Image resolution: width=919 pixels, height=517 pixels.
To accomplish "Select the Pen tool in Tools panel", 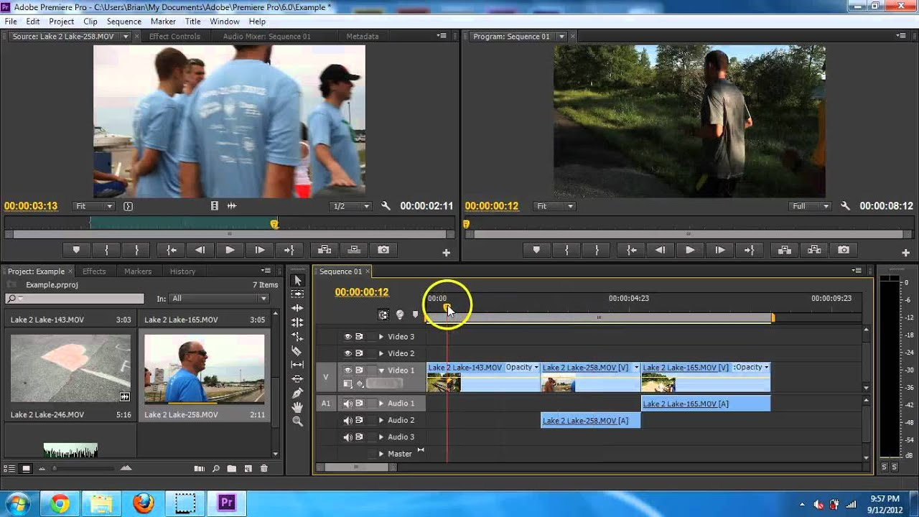I will [x=297, y=393].
